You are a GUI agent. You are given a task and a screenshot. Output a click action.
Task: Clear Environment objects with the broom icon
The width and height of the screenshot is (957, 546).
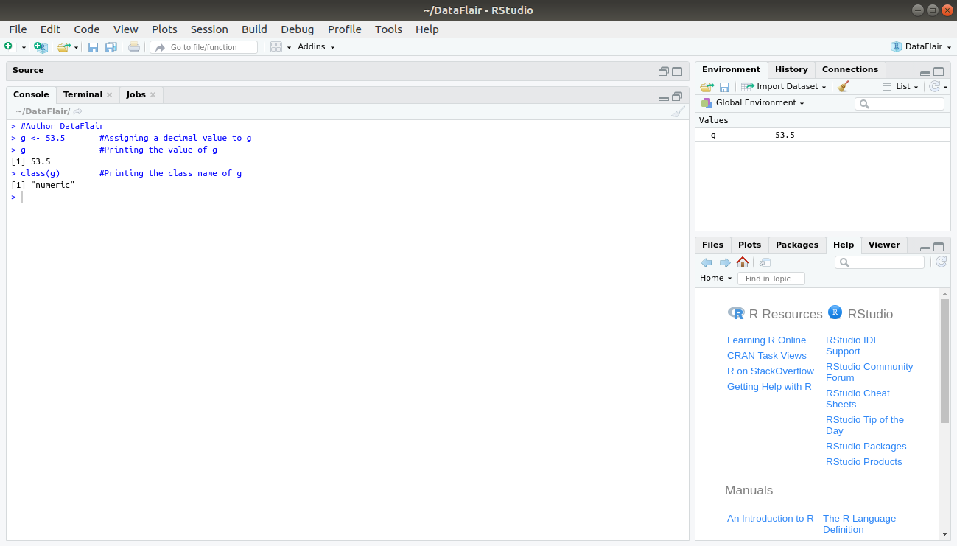pos(844,86)
